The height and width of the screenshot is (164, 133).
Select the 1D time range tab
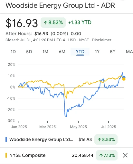(13, 52)
